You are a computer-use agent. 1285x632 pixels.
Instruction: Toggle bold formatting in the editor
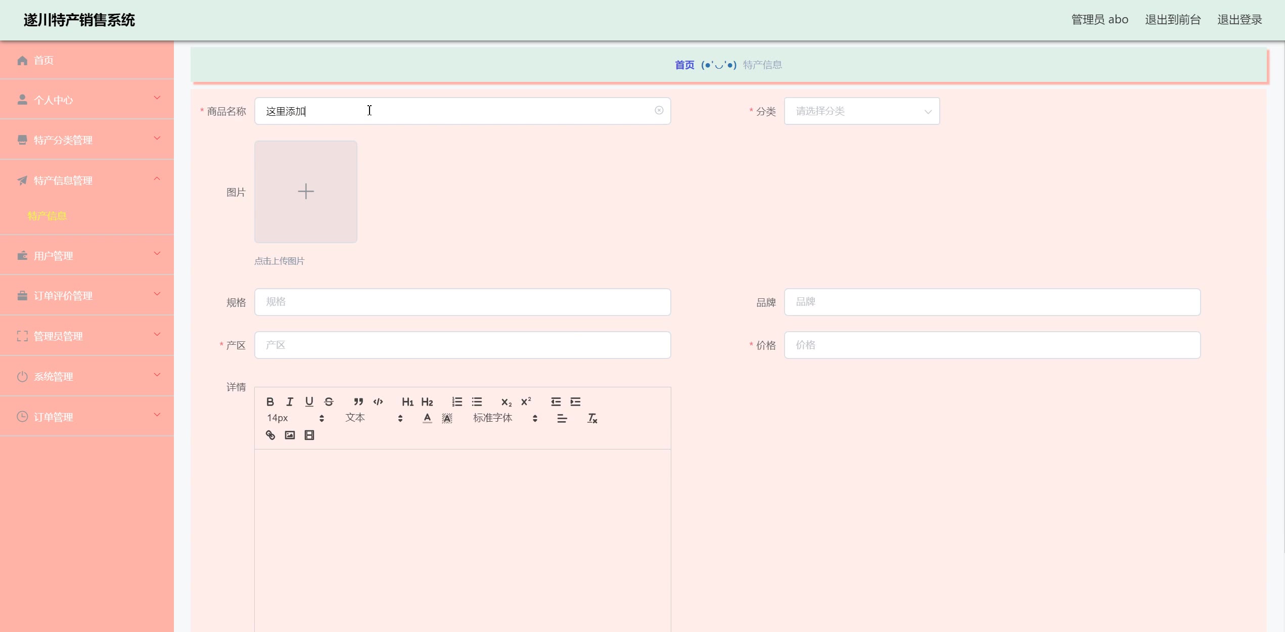[270, 401]
